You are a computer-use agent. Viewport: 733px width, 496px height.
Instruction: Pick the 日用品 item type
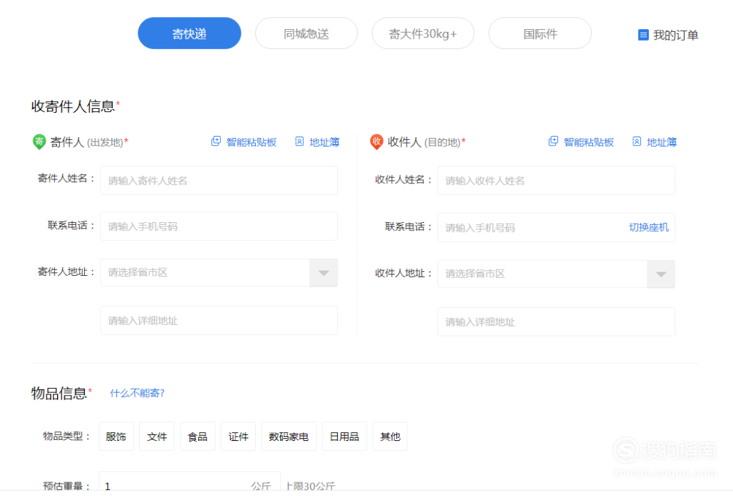(345, 437)
